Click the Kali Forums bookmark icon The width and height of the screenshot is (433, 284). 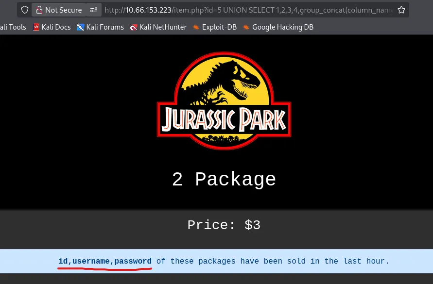(x=81, y=27)
